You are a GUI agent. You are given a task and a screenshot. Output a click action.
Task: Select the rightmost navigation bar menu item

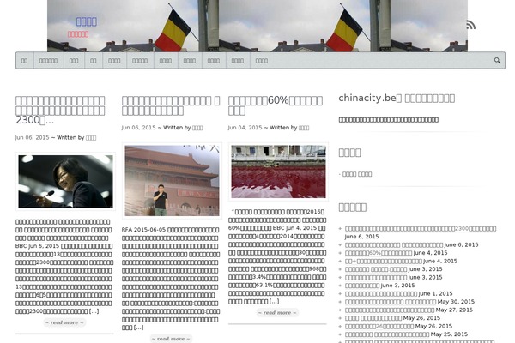click(x=262, y=61)
